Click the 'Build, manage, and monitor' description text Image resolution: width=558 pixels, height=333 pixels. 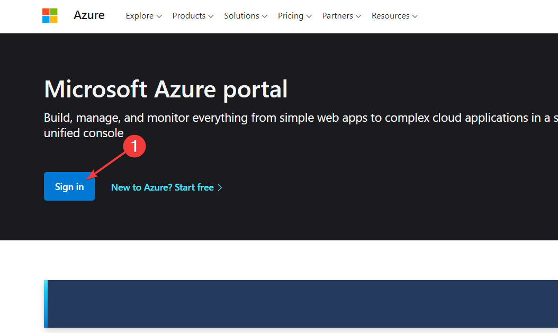[x=301, y=125]
